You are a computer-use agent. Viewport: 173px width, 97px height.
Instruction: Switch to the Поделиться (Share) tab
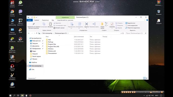tap(45, 20)
